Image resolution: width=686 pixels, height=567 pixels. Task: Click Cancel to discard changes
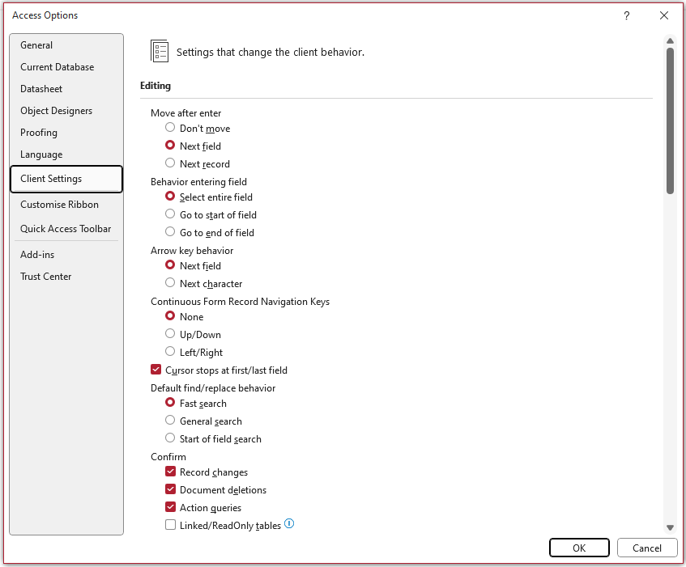coord(647,548)
